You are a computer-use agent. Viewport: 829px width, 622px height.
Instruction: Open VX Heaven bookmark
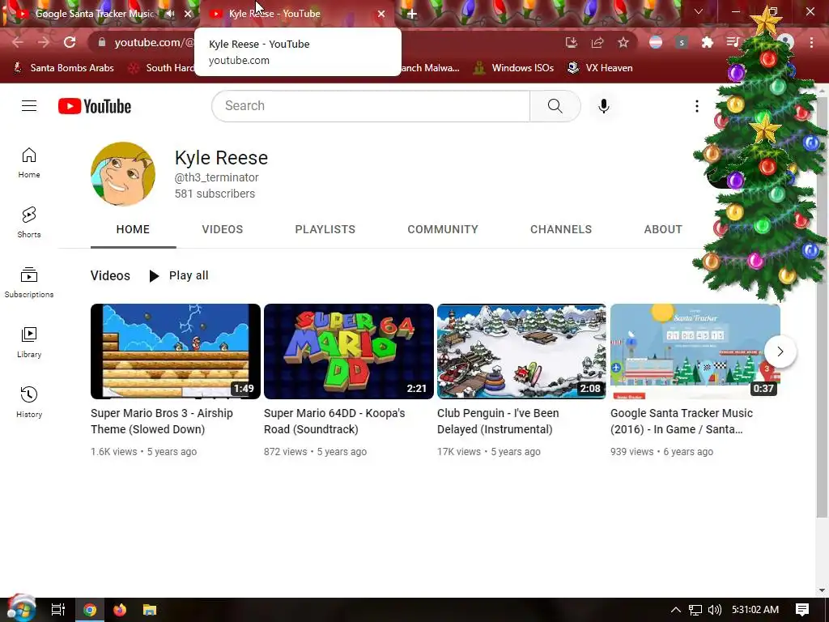tap(600, 68)
